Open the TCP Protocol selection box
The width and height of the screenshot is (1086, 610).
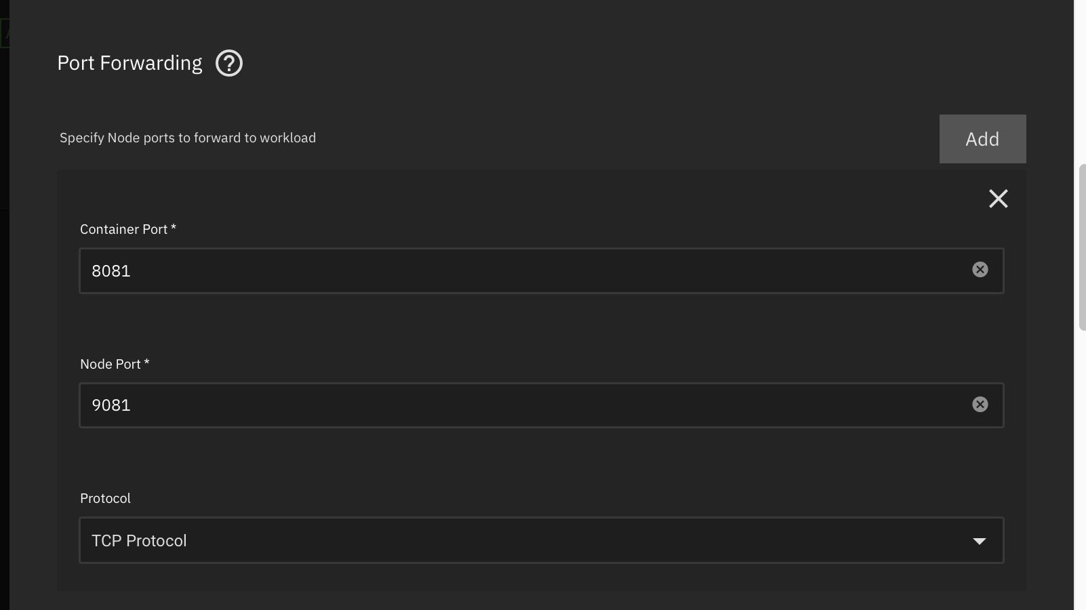[x=542, y=540]
